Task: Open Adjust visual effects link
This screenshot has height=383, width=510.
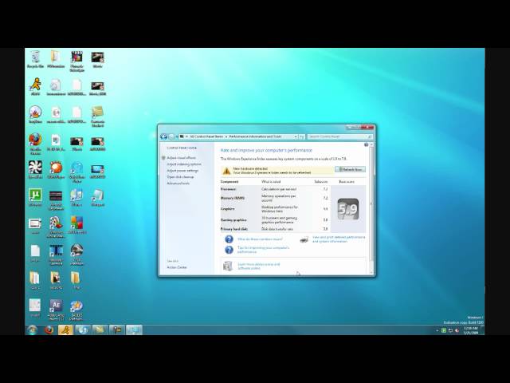Action: coord(181,158)
